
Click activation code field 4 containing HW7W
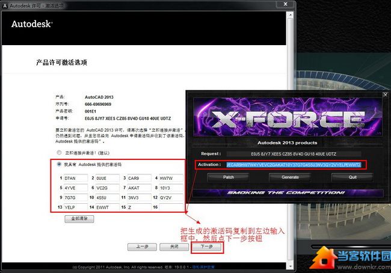coord(171,178)
